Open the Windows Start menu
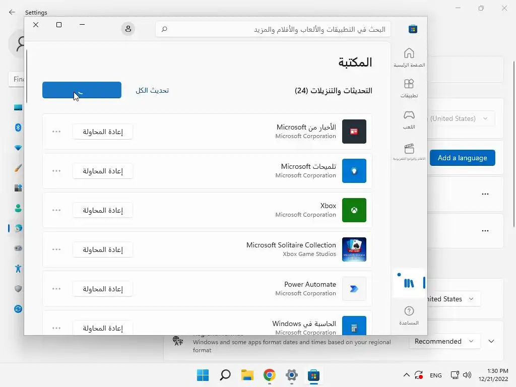 click(203, 375)
